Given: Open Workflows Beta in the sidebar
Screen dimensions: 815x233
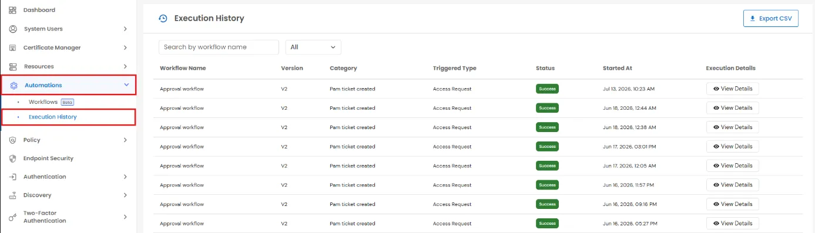Looking at the screenshot, I should point(51,102).
